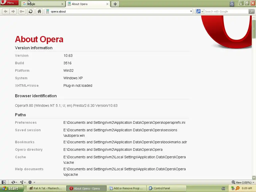Click the search magnifier button
The width and height of the screenshot is (256, 192).
[251, 11]
